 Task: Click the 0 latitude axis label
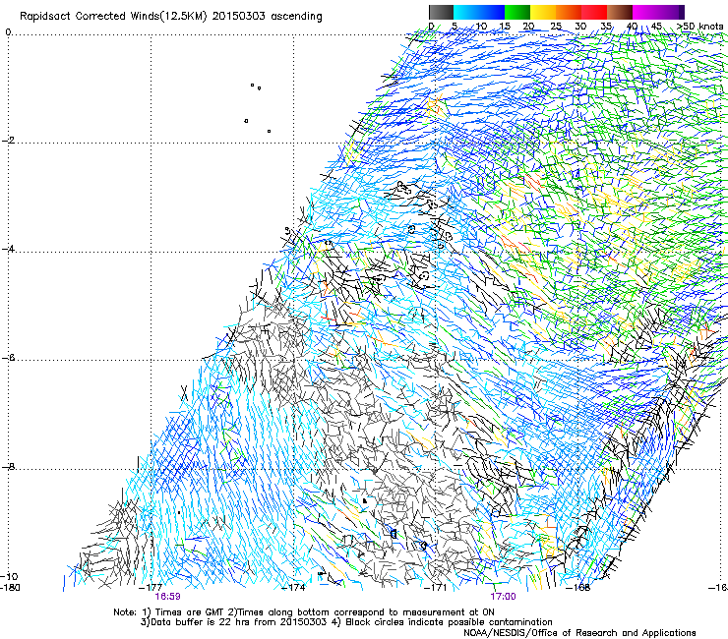8,32
